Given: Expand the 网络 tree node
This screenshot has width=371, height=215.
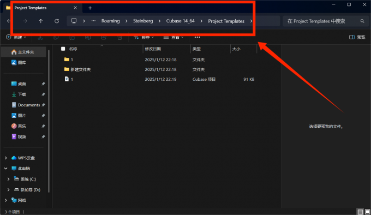Looking at the screenshot, I should (x=6, y=200).
